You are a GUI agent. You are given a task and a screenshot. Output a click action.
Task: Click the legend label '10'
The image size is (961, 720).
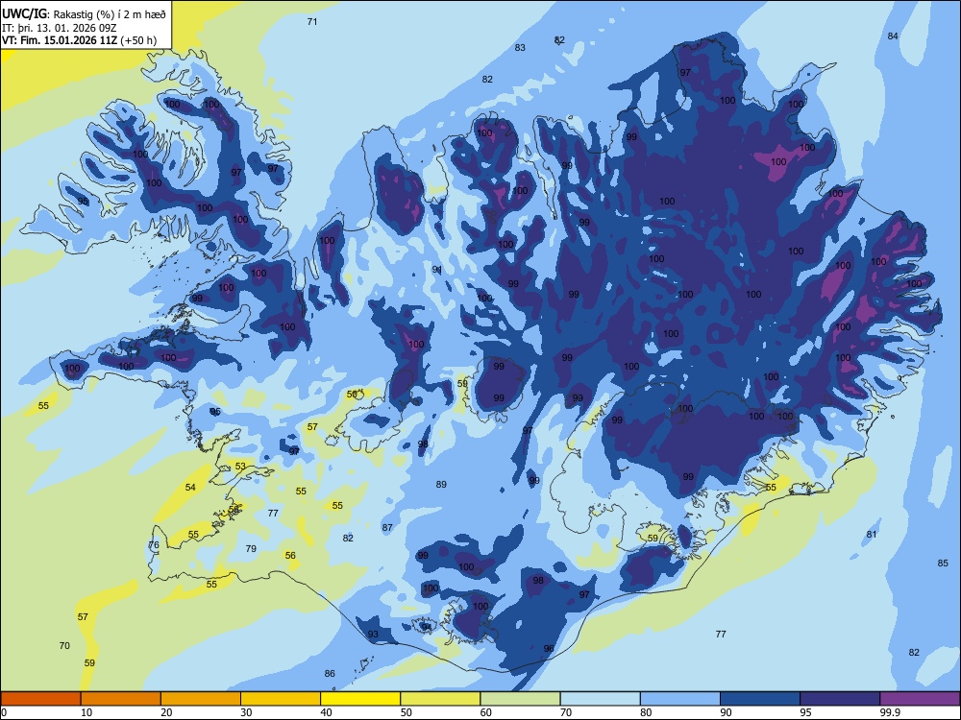(x=86, y=712)
